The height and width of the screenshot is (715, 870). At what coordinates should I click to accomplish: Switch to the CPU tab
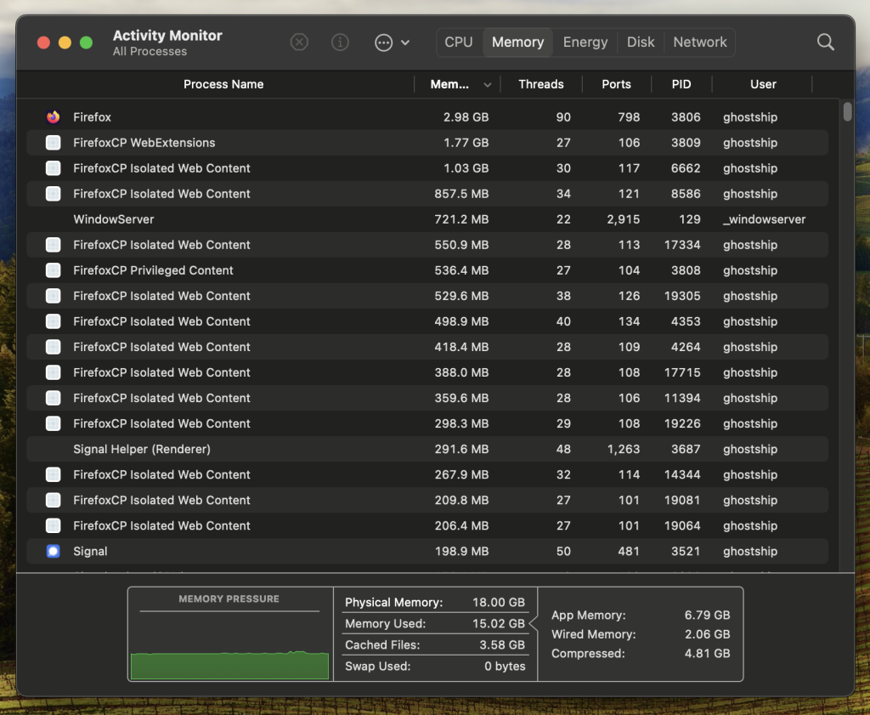[x=459, y=43]
